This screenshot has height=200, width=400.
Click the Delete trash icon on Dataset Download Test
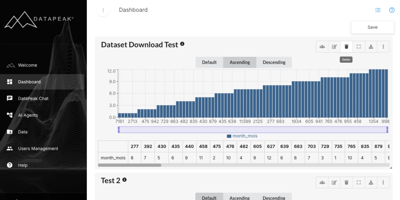click(x=346, y=47)
